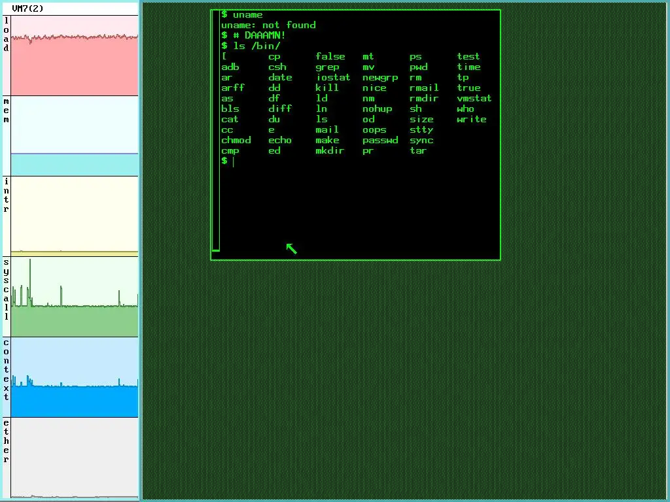Click 'rmail' in the listing

pos(424,88)
